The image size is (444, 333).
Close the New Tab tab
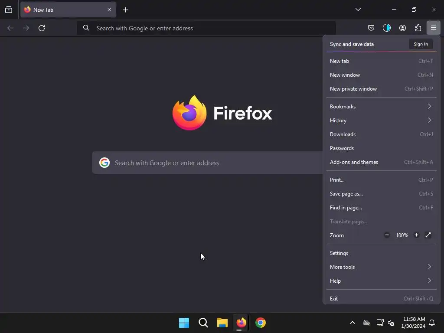pyautogui.click(x=109, y=10)
